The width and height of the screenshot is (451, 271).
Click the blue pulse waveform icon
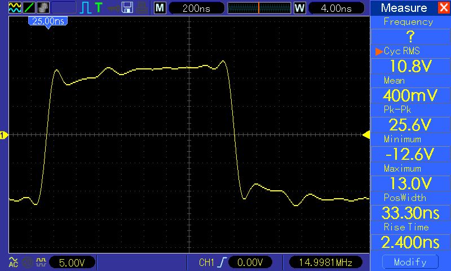click(86, 8)
